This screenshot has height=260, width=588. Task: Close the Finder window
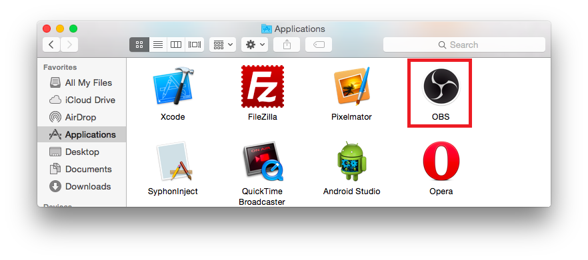point(47,29)
